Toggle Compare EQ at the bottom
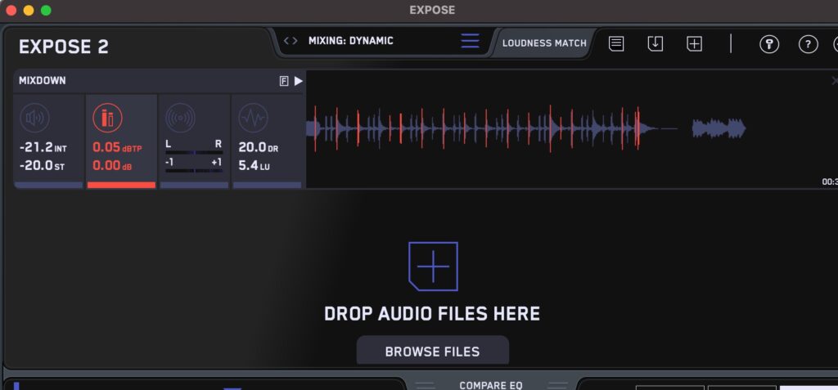Image resolution: width=838 pixels, height=390 pixels. tap(490, 385)
